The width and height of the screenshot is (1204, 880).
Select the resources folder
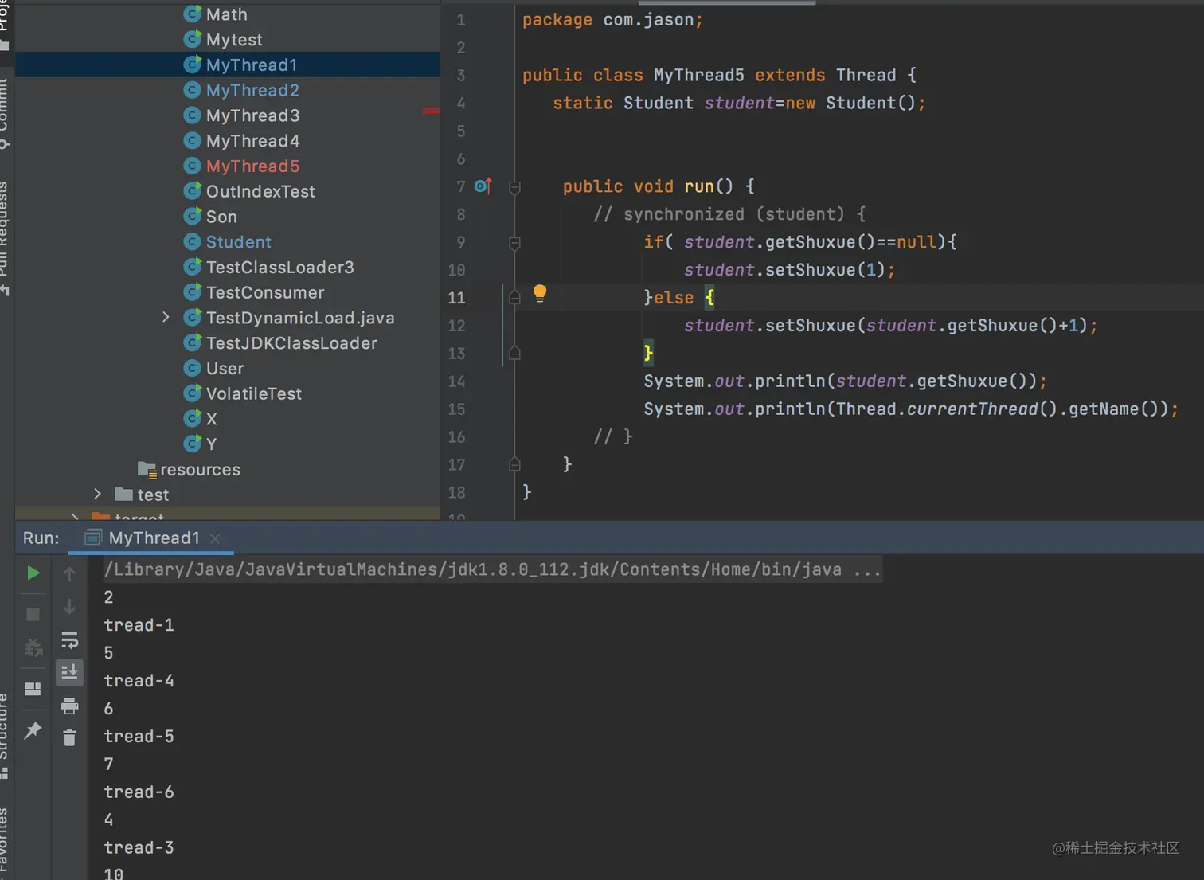(x=200, y=470)
